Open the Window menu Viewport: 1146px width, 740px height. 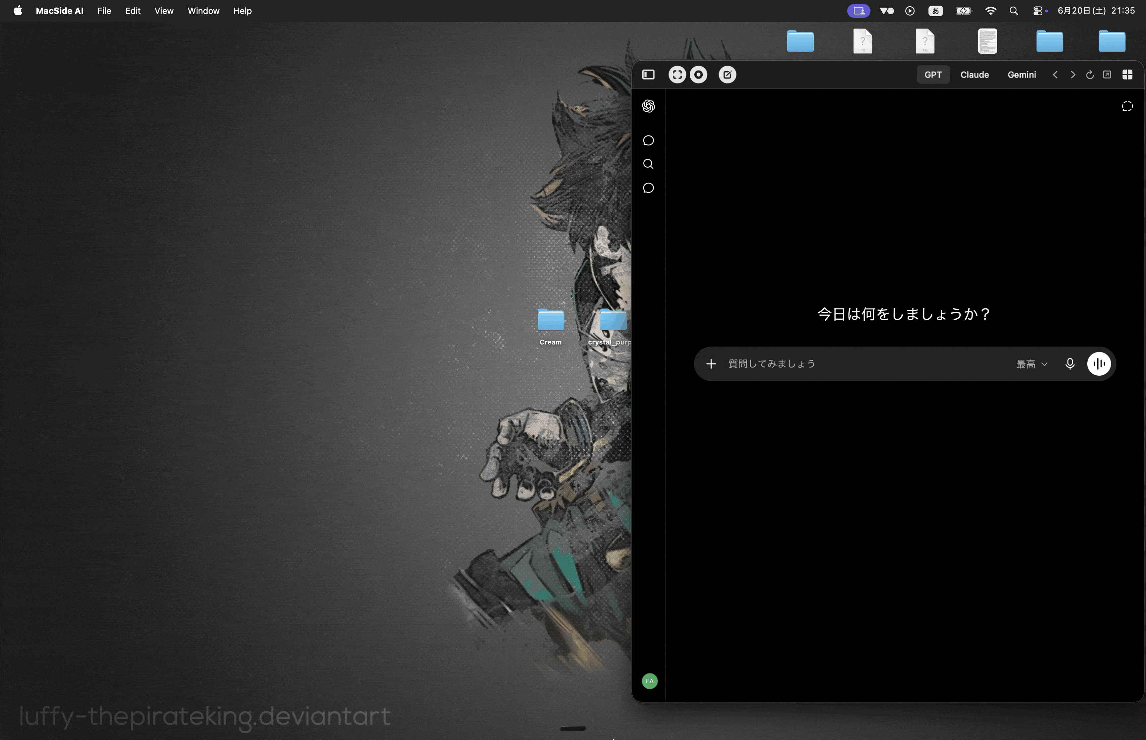[x=203, y=11]
